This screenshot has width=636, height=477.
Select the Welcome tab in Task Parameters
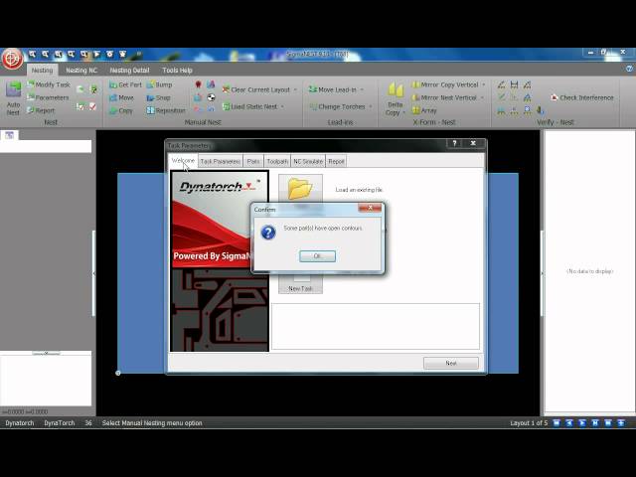click(x=183, y=161)
